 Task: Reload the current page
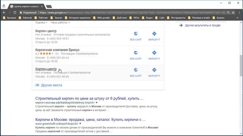click(15, 12)
